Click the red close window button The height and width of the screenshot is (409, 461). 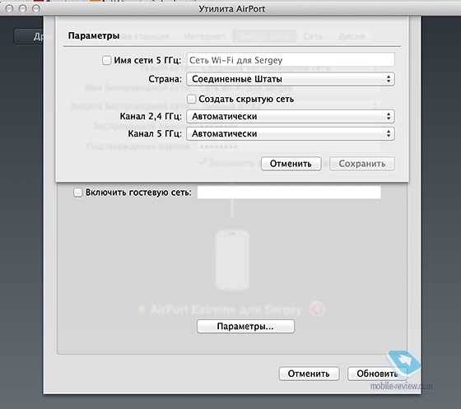(x=9, y=9)
